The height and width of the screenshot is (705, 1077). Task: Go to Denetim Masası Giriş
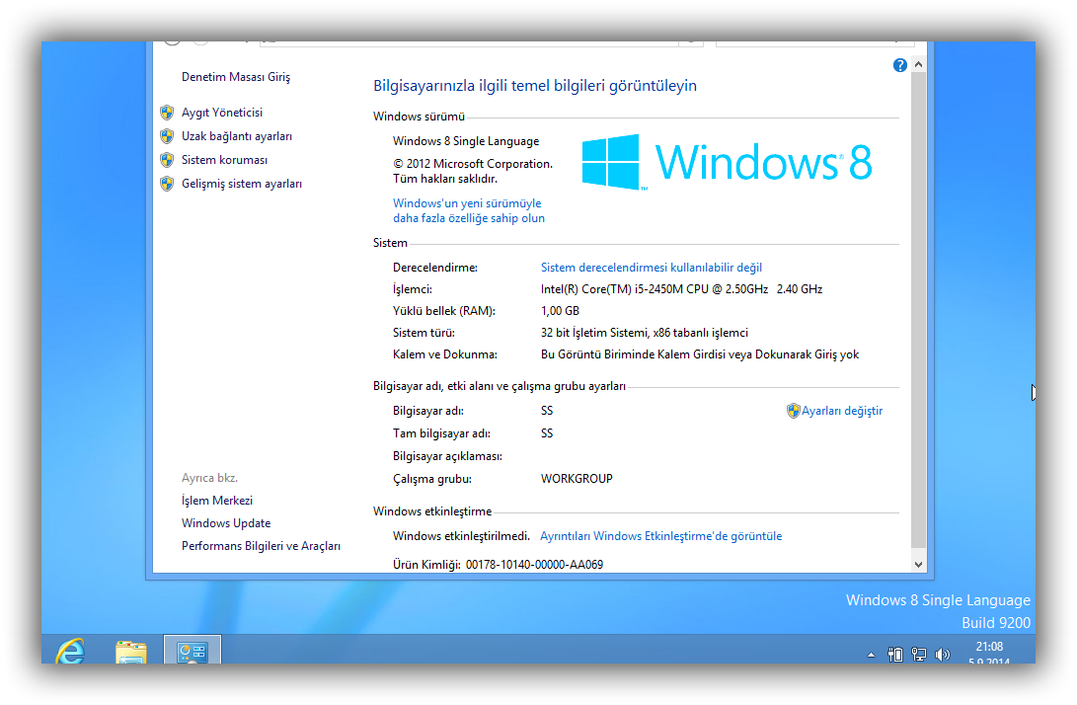(236, 77)
